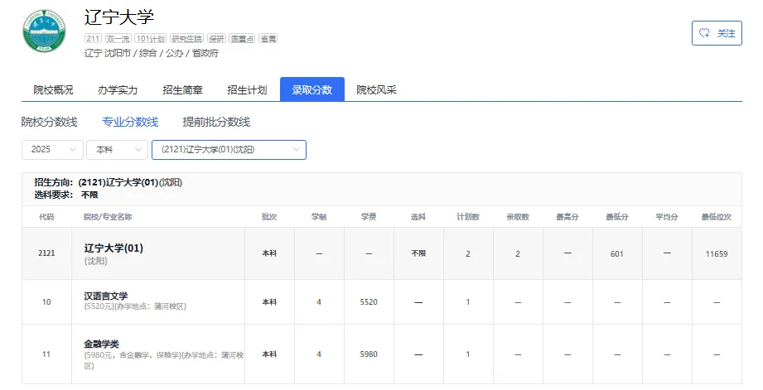Screen dimensions: 763x390
Task: Click the lowest rank 11659 cell
Action: click(717, 254)
